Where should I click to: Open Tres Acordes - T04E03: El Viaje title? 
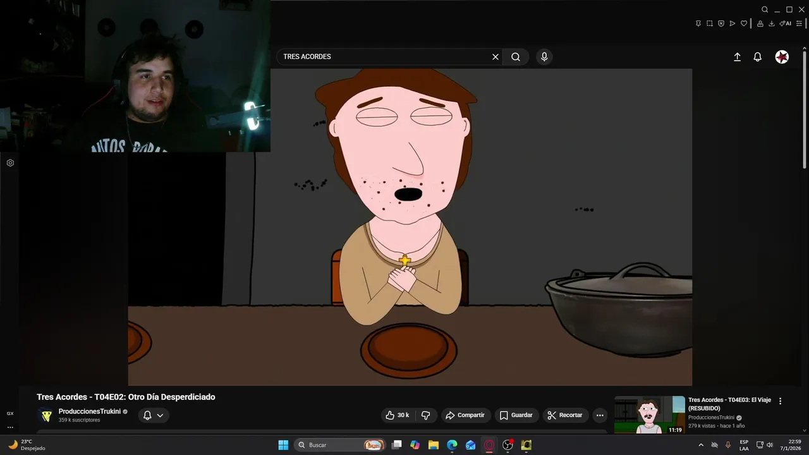click(729, 404)
